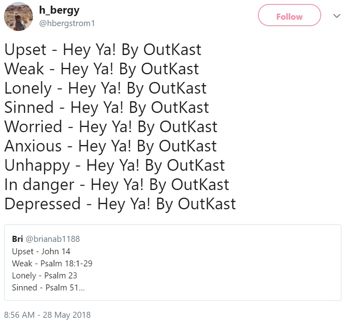
Task: Select the 'Weak - Psalm 18:1-29' line
Action: pyautogui.click(x=52, y=264)
